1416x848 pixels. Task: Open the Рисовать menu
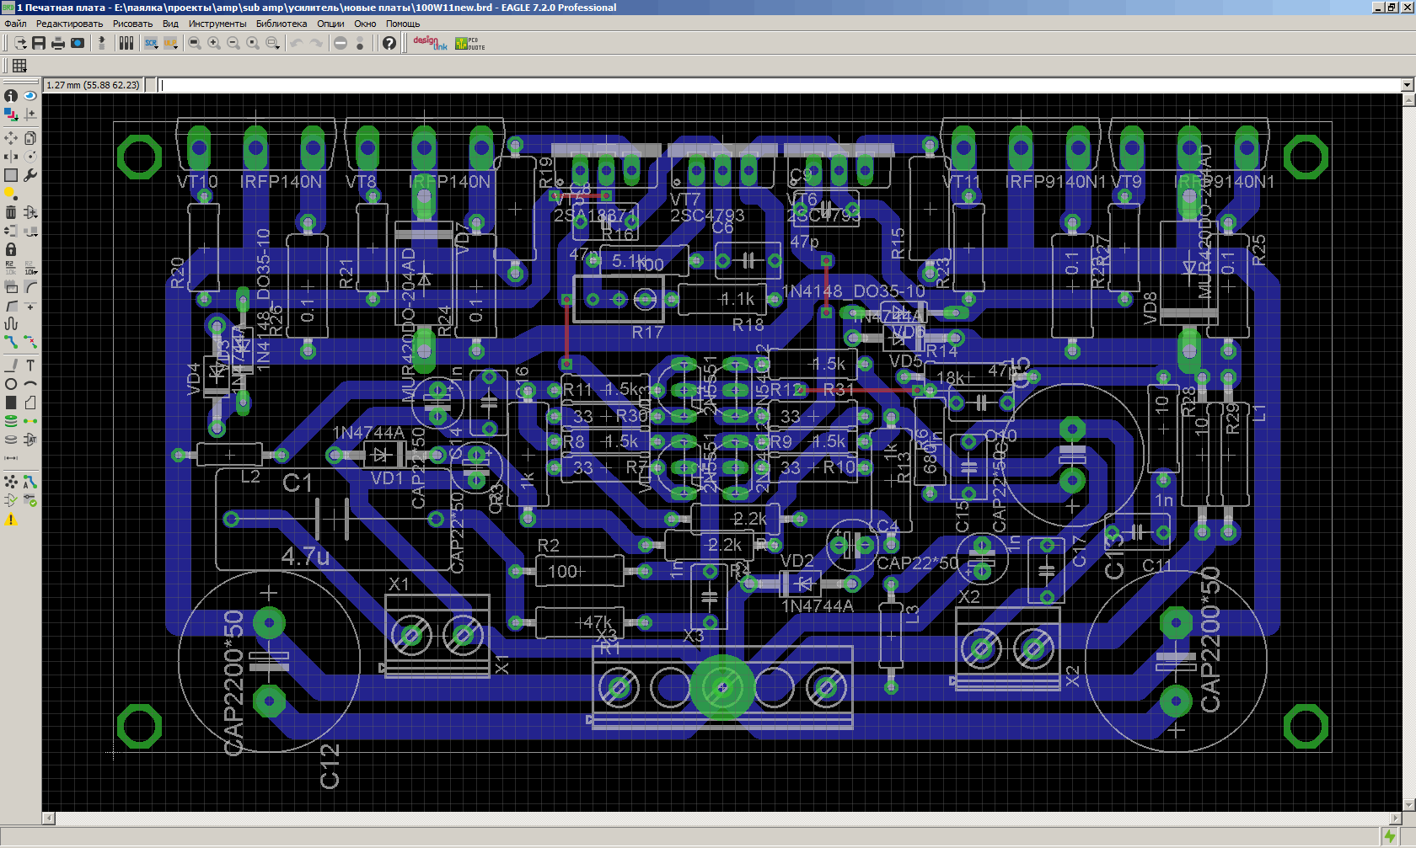click(132, 24)
